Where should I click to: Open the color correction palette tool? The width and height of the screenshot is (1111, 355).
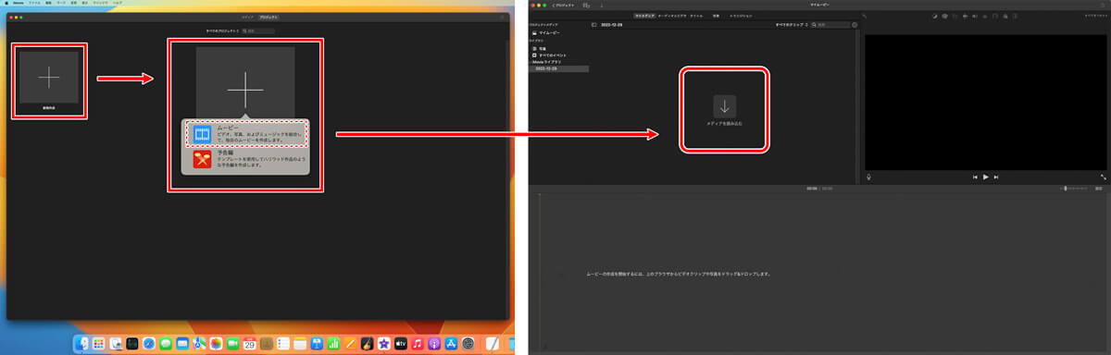[x=944, y=17]
